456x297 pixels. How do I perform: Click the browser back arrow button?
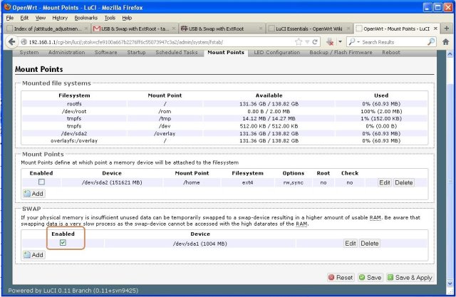point(9,42)
